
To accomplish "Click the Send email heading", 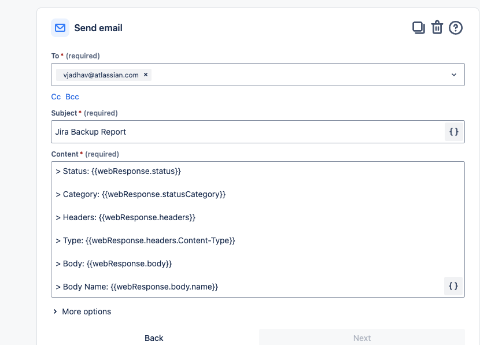I will coord(98,28).
